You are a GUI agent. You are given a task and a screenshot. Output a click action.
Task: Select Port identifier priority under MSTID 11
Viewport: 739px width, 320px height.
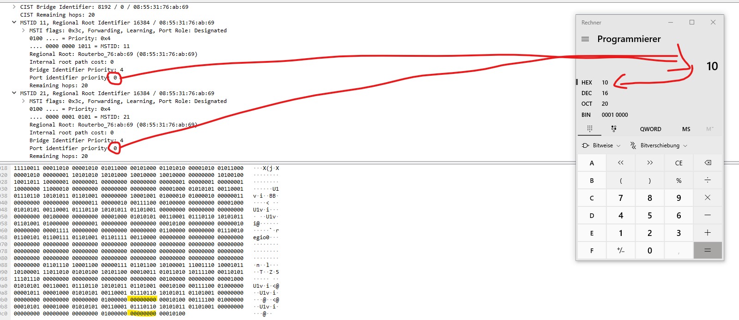tap(73, 78)
